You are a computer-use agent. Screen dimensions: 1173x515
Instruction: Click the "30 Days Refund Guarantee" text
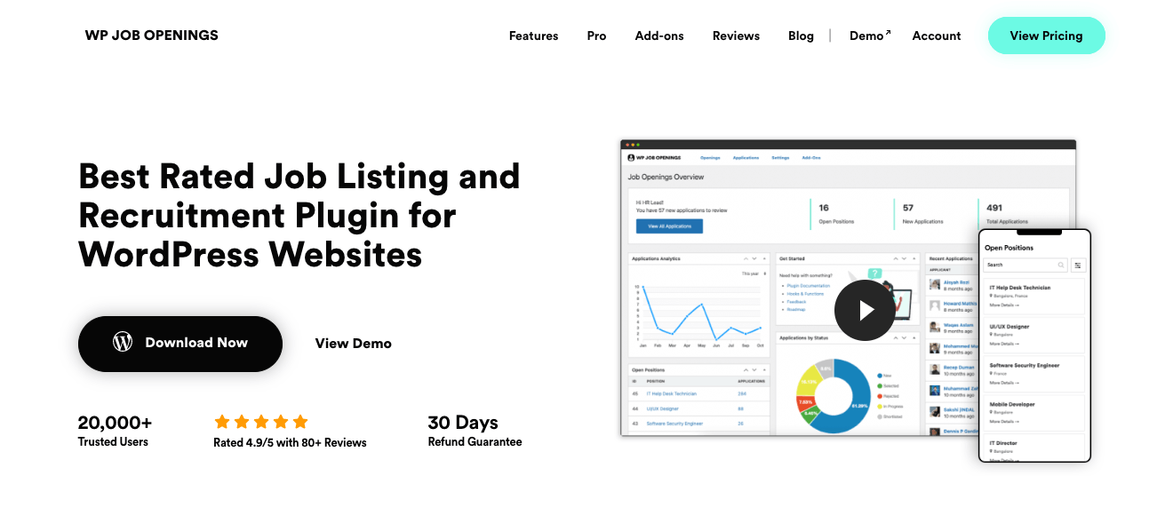click(475, 431)
